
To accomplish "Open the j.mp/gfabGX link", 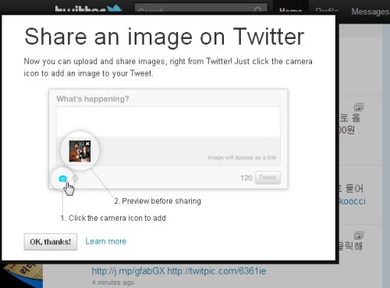I will 129,271.
